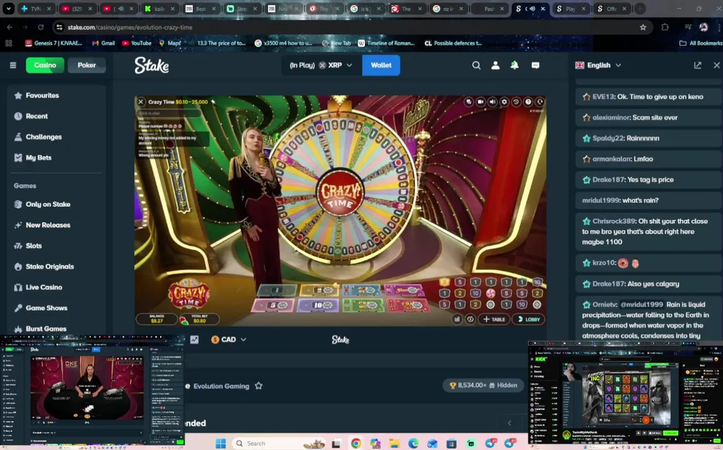Open My Bets in sidebar
723x450 pixels.
(56, 157)
